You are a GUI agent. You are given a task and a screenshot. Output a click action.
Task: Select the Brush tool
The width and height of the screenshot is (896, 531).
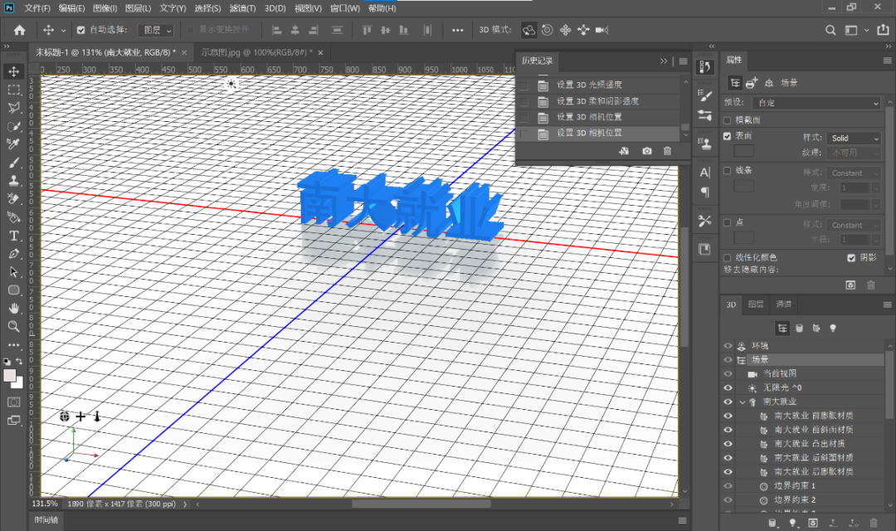[x=14, y=163]
